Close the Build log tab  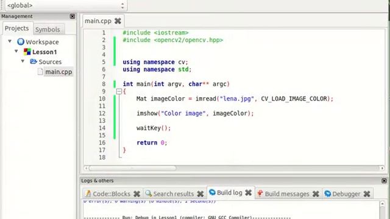pyautogui.click(x=248, y=193)
